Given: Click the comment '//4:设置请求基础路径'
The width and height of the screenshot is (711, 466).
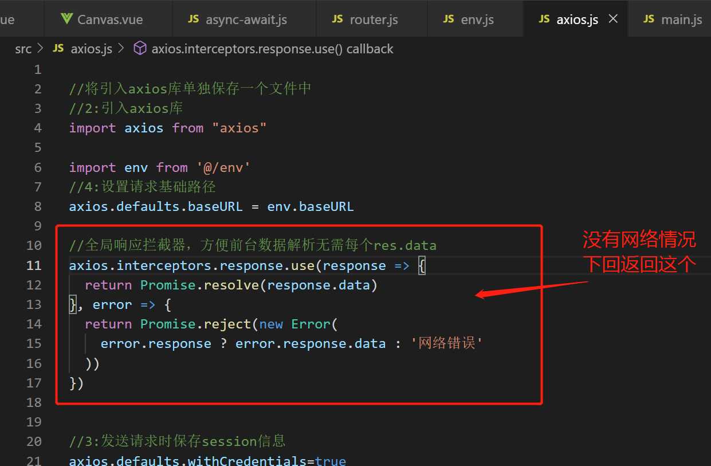Looking at the screenshot, I should (x=142, y=187).
